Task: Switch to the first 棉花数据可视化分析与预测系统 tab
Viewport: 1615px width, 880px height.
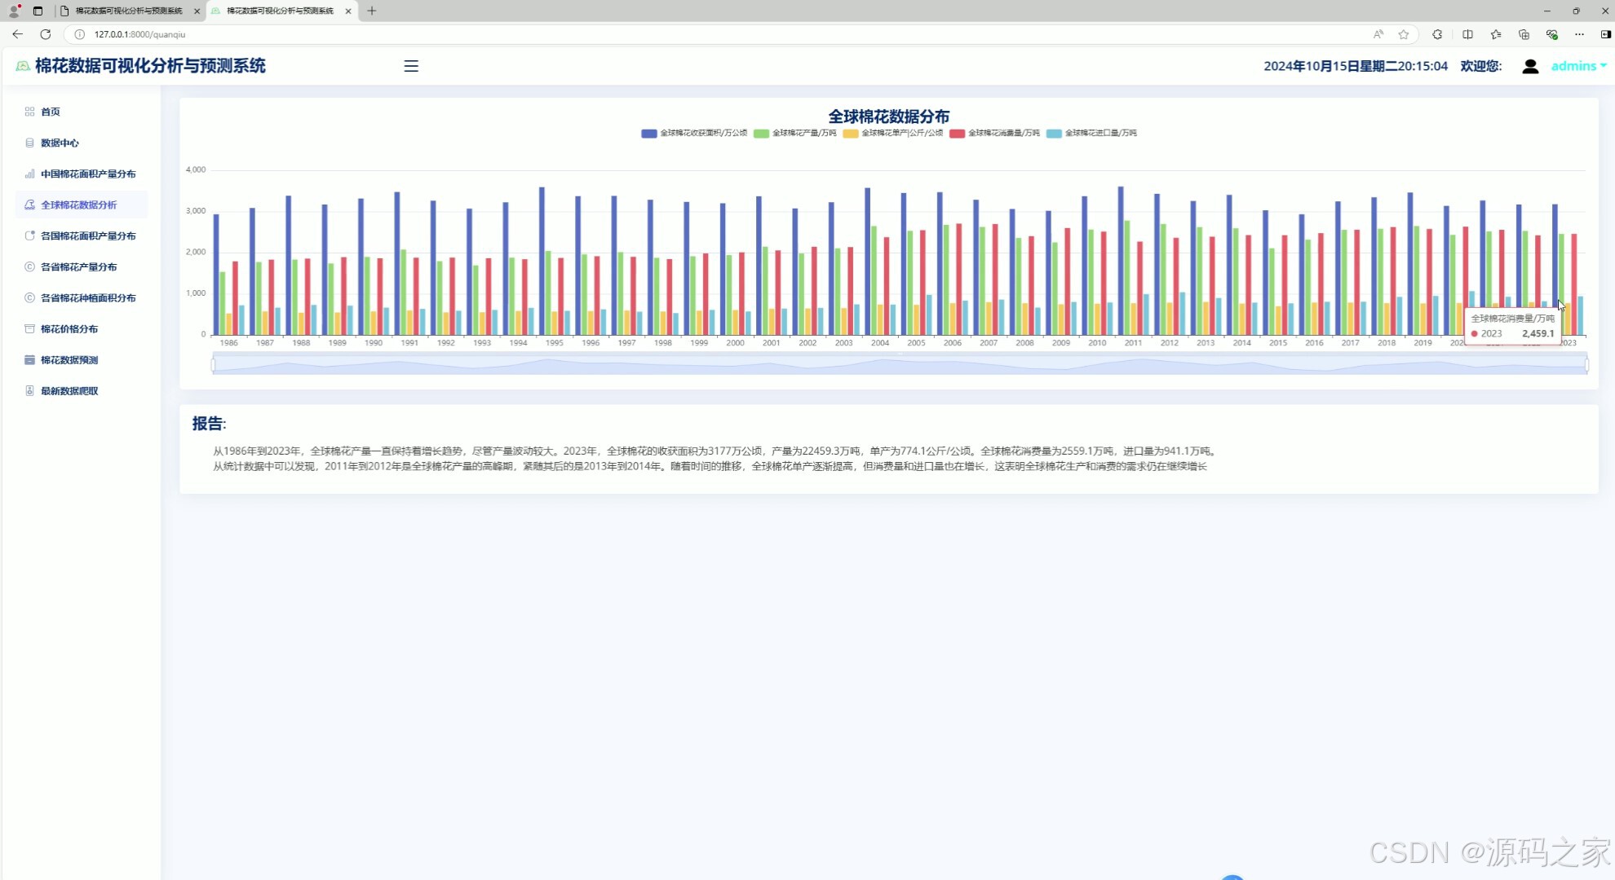Action: [x=131, y=11]
